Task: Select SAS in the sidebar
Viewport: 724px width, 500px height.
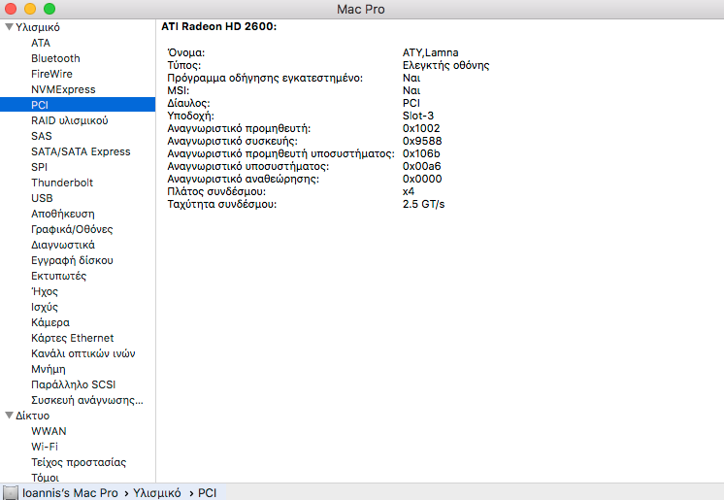Action: pyautogui.click(x=42, y=136)
